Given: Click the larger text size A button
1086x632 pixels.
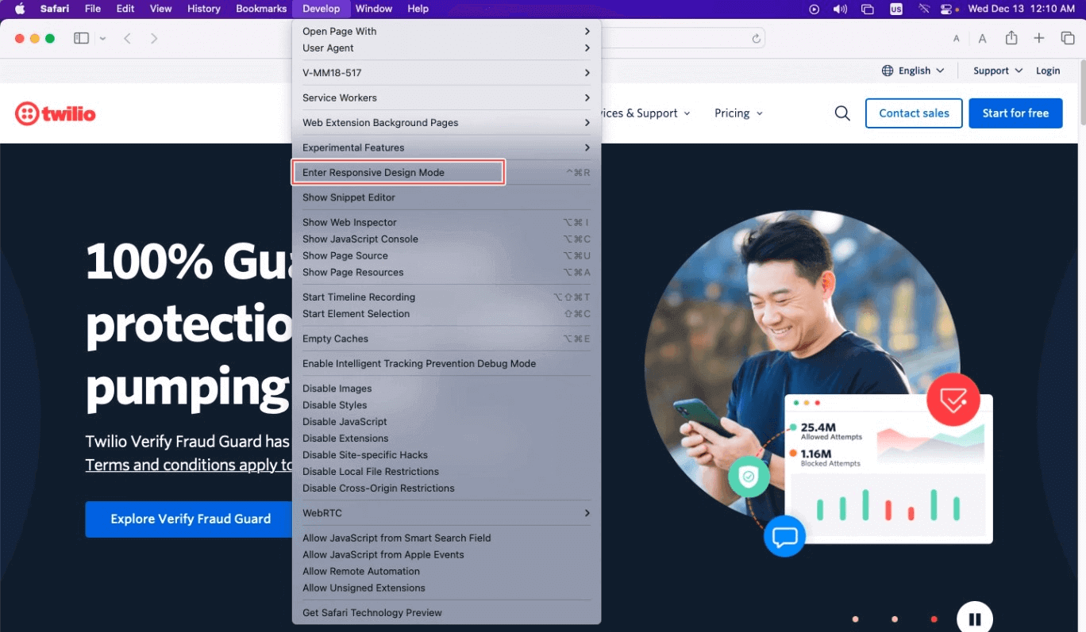Looking at the screenshot, I should (982, 39).
